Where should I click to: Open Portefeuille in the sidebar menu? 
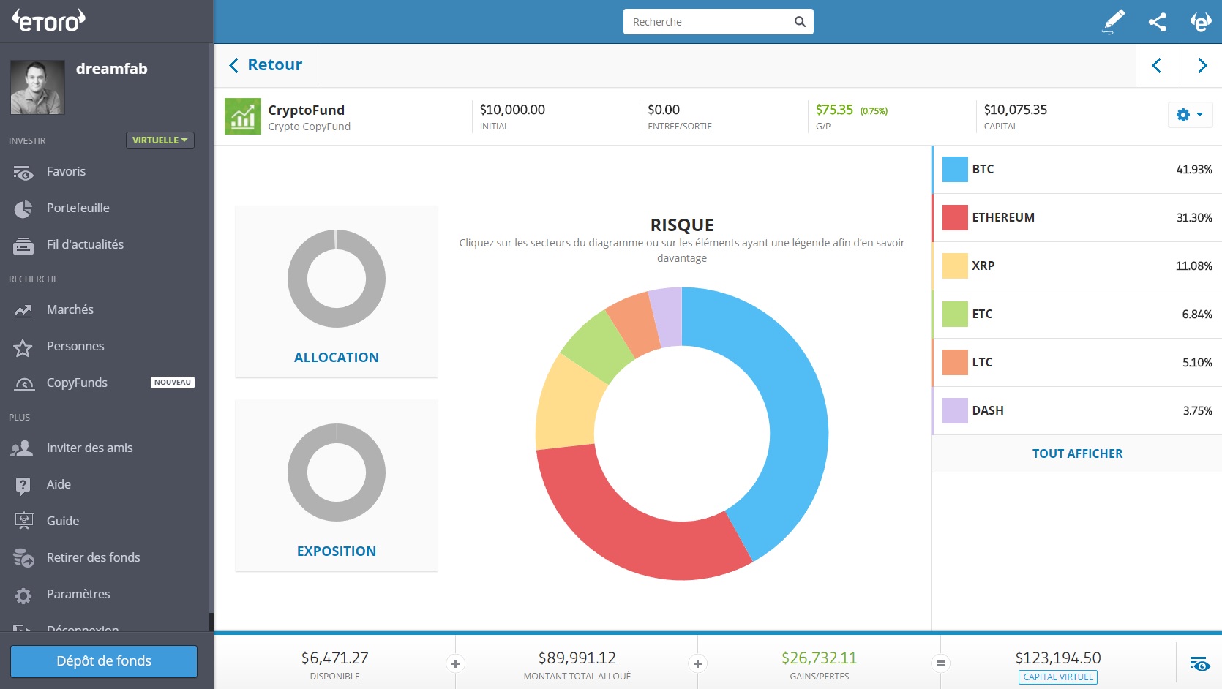point(78,208)
